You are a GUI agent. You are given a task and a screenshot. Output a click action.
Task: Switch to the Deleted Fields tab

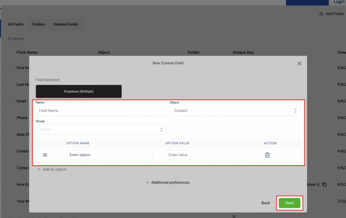click(66, 24)
